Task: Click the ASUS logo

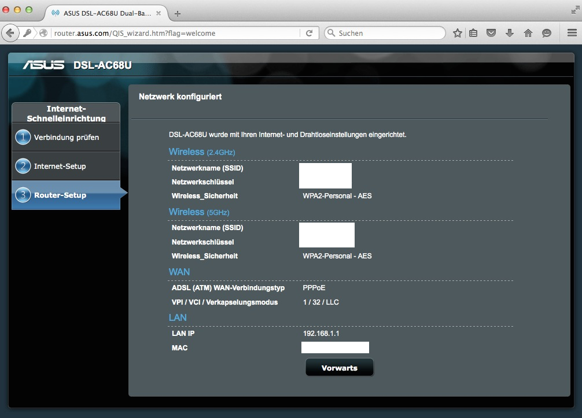Action: coord(43,65)
